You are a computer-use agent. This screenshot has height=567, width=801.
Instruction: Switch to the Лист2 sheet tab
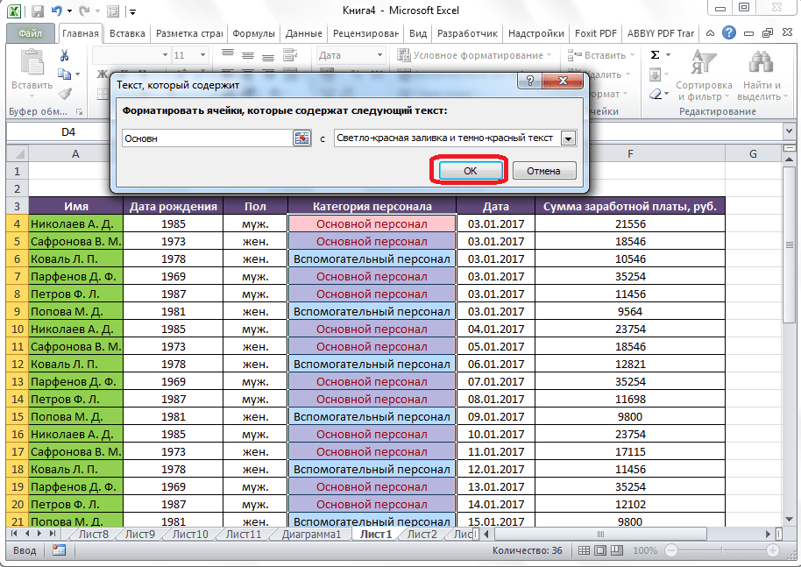(422, 534)
